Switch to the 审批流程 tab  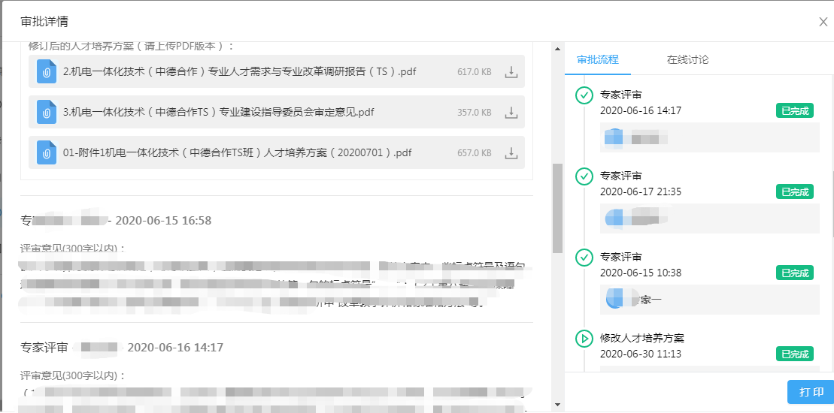pos(598,59)
